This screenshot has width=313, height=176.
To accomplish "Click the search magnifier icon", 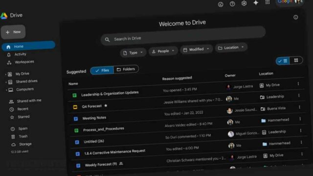I will (107, 40).
